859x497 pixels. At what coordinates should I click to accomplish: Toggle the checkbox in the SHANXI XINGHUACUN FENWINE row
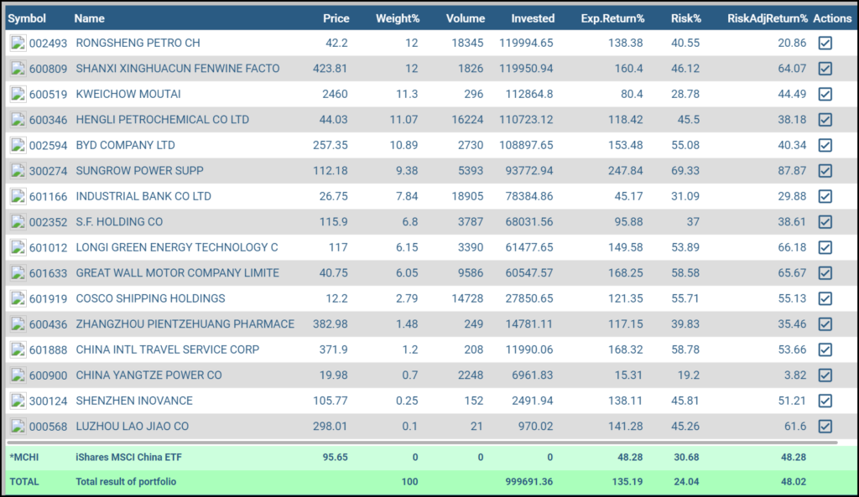point(825,69)
